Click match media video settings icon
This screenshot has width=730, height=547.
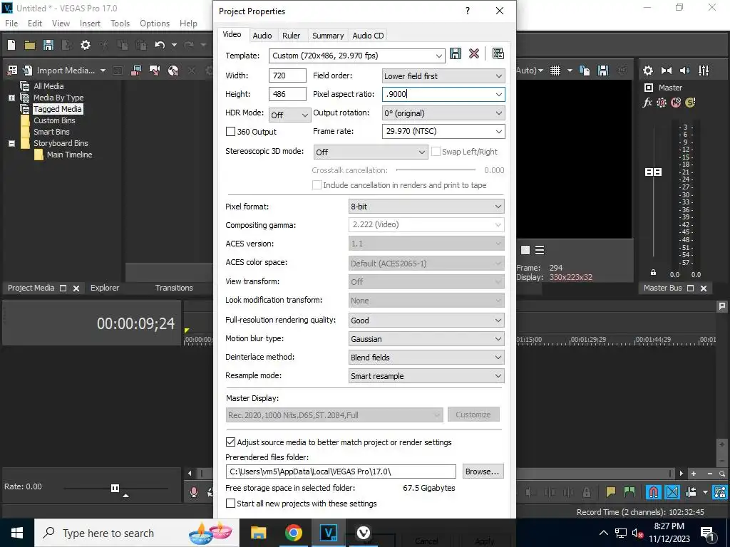point(498,54)
